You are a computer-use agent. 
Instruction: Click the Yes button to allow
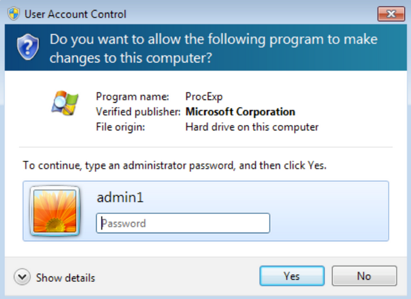coord(292,276)
